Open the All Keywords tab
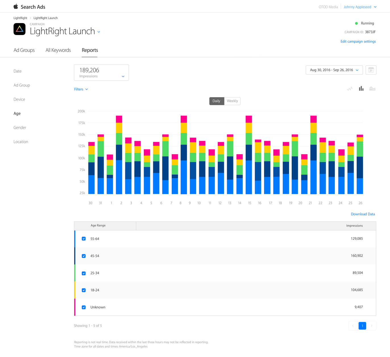 58,50
